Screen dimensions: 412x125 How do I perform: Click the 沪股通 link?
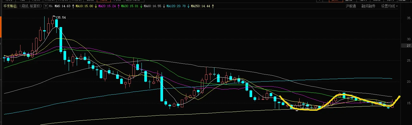coord(351,6)
